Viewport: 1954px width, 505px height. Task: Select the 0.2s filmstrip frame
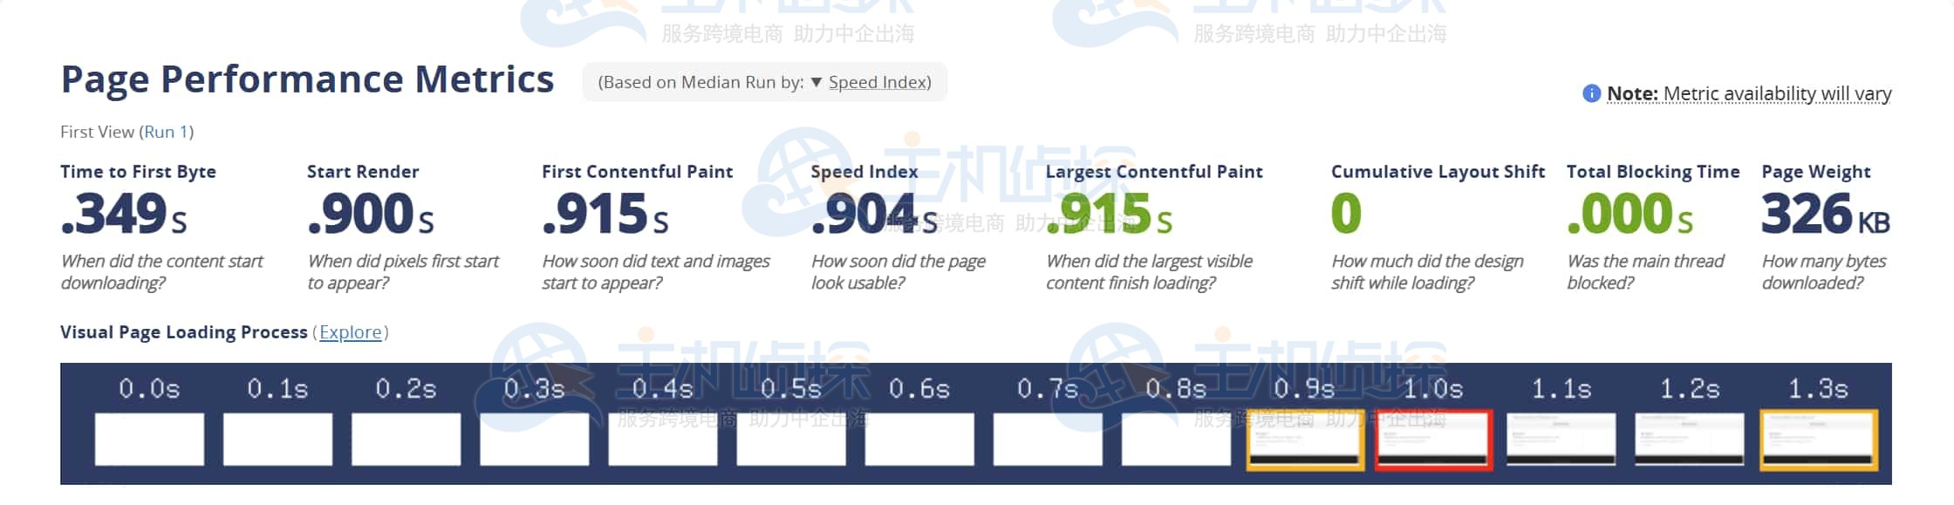pyautogui.click(x=406, y=440)
